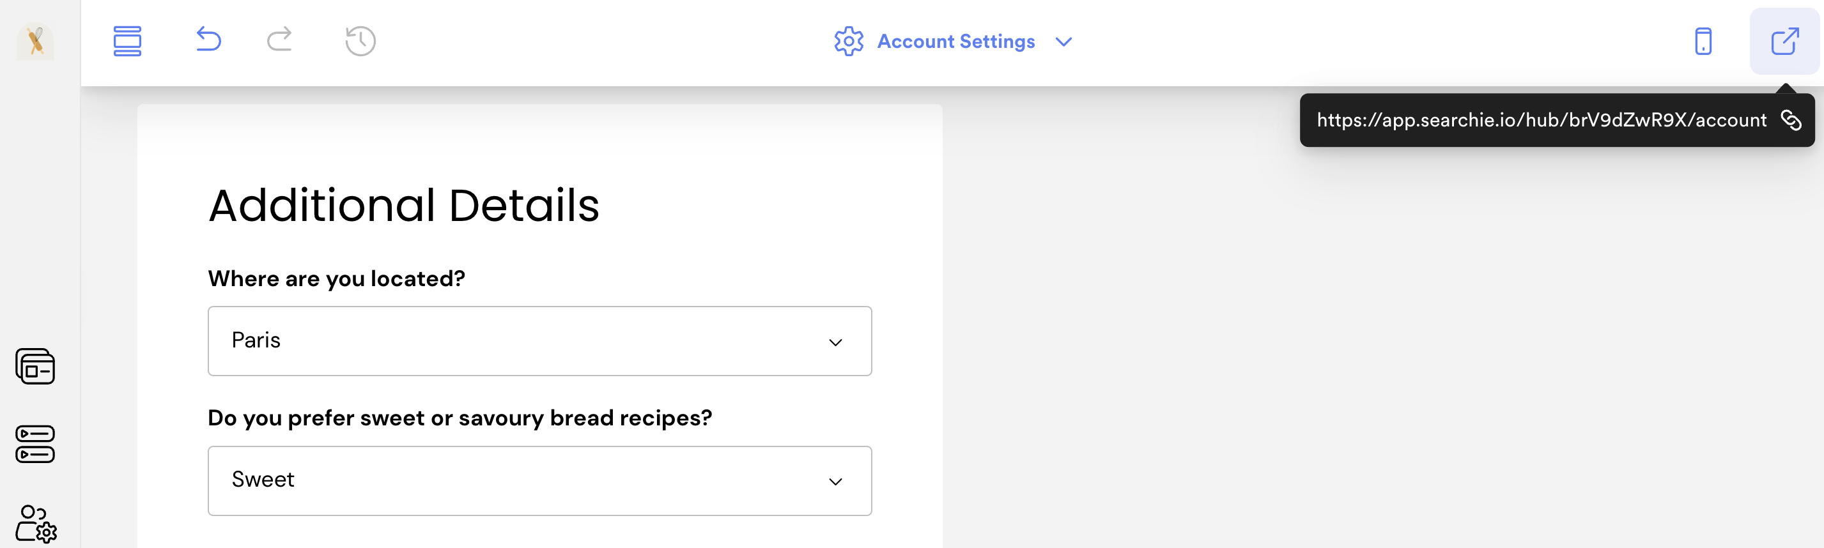Switch to mobile preview icon

point(1703,41)
